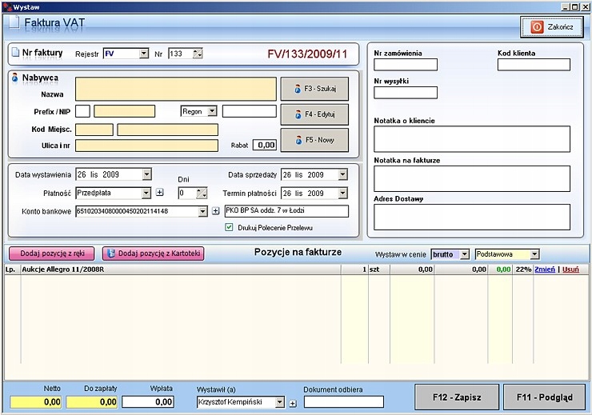Click the Nazwa buyer name field
592x415 pixels.
pos(175,89)
